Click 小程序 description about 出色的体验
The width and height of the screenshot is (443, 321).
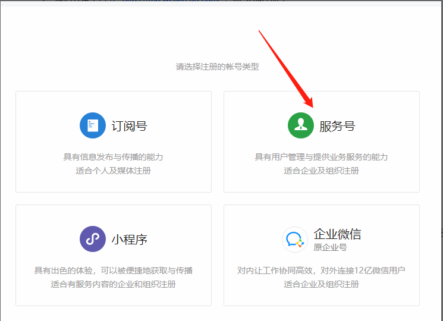point(113,270)
